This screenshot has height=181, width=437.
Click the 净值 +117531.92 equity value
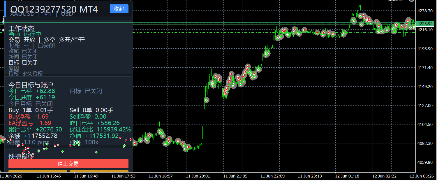94,136
